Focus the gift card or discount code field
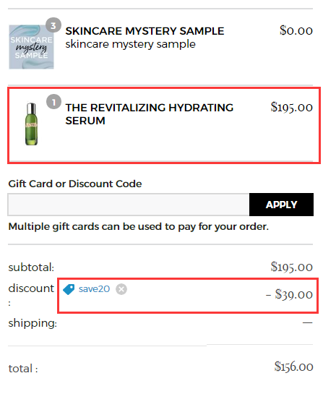Image resolution: width=323 pixels, height=407 pixels. click(129, 205)
